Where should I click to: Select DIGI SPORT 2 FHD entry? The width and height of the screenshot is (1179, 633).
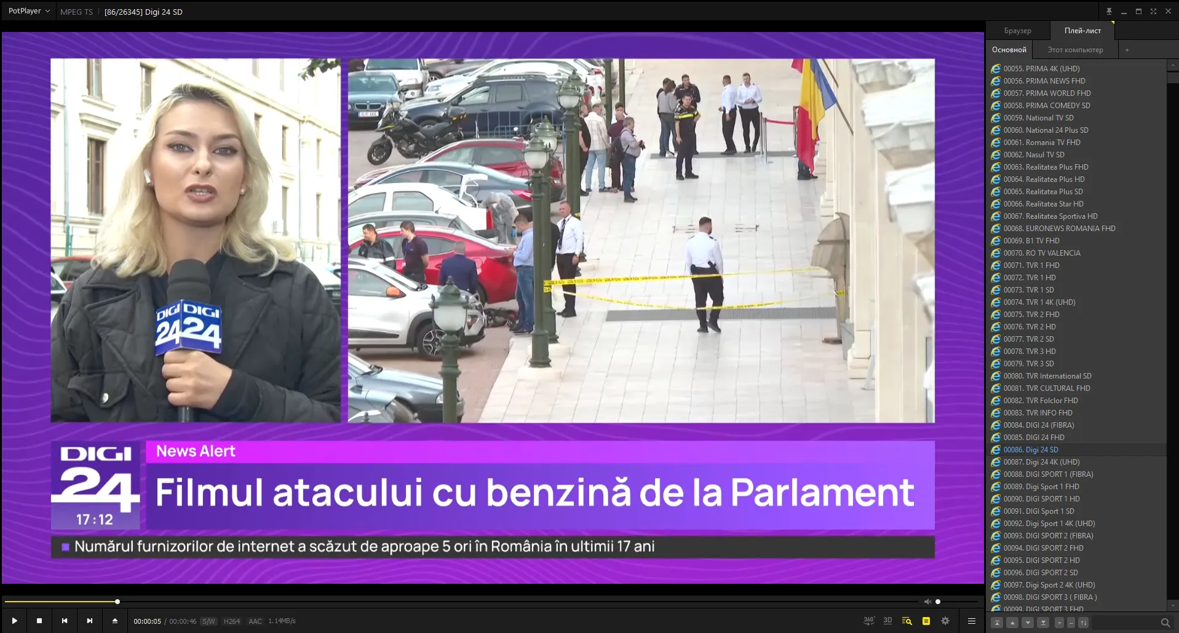[x=1076, y=548]
